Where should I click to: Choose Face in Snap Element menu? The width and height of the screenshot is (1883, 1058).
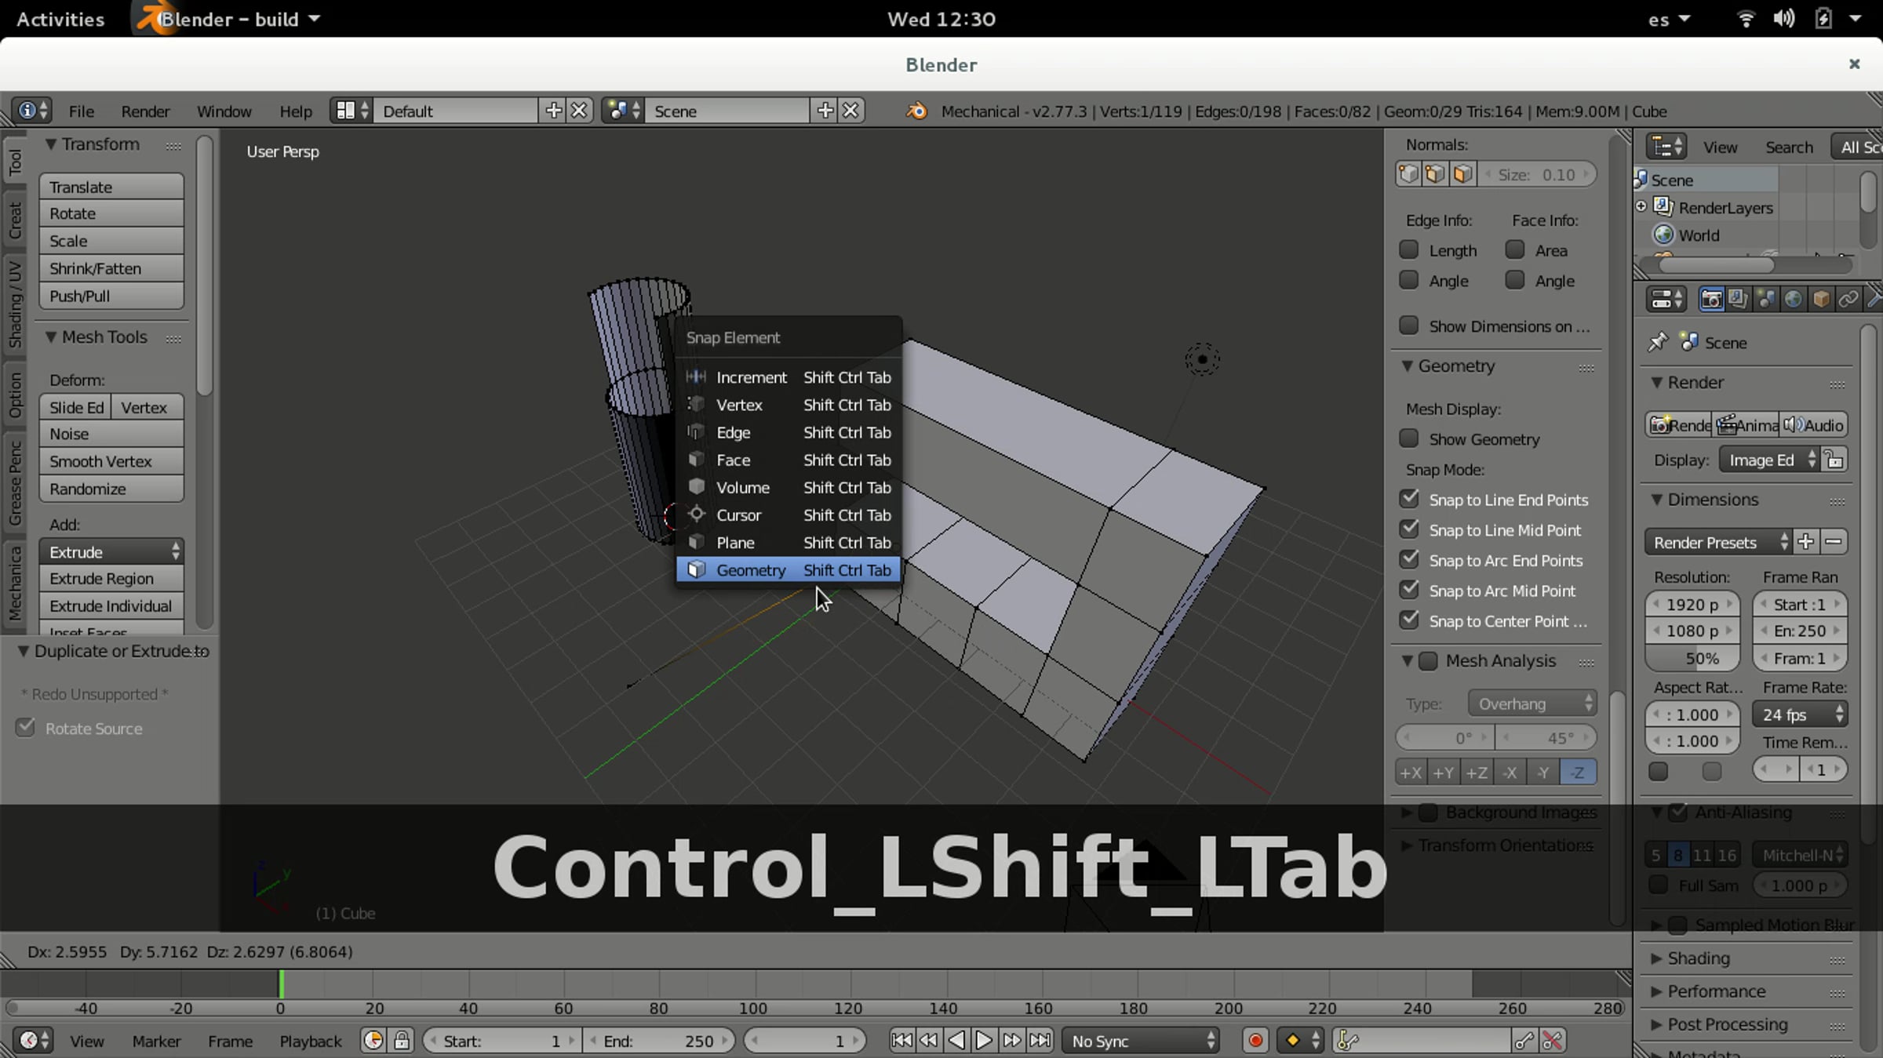click(x=788, y=460)
